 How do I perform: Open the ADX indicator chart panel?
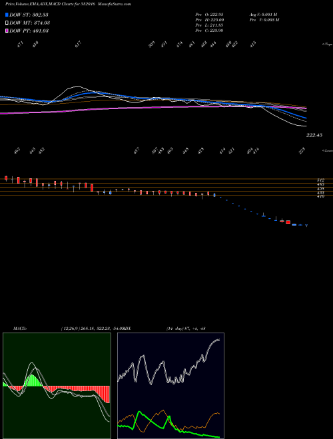(170, 386)
